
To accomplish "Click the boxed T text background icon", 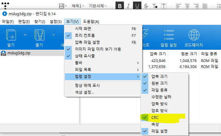I will pyautogui.click(x=164, y=6).
